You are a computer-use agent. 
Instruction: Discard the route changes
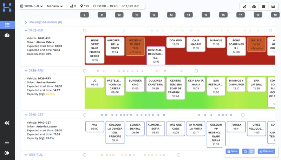click(x=266, y=151)
